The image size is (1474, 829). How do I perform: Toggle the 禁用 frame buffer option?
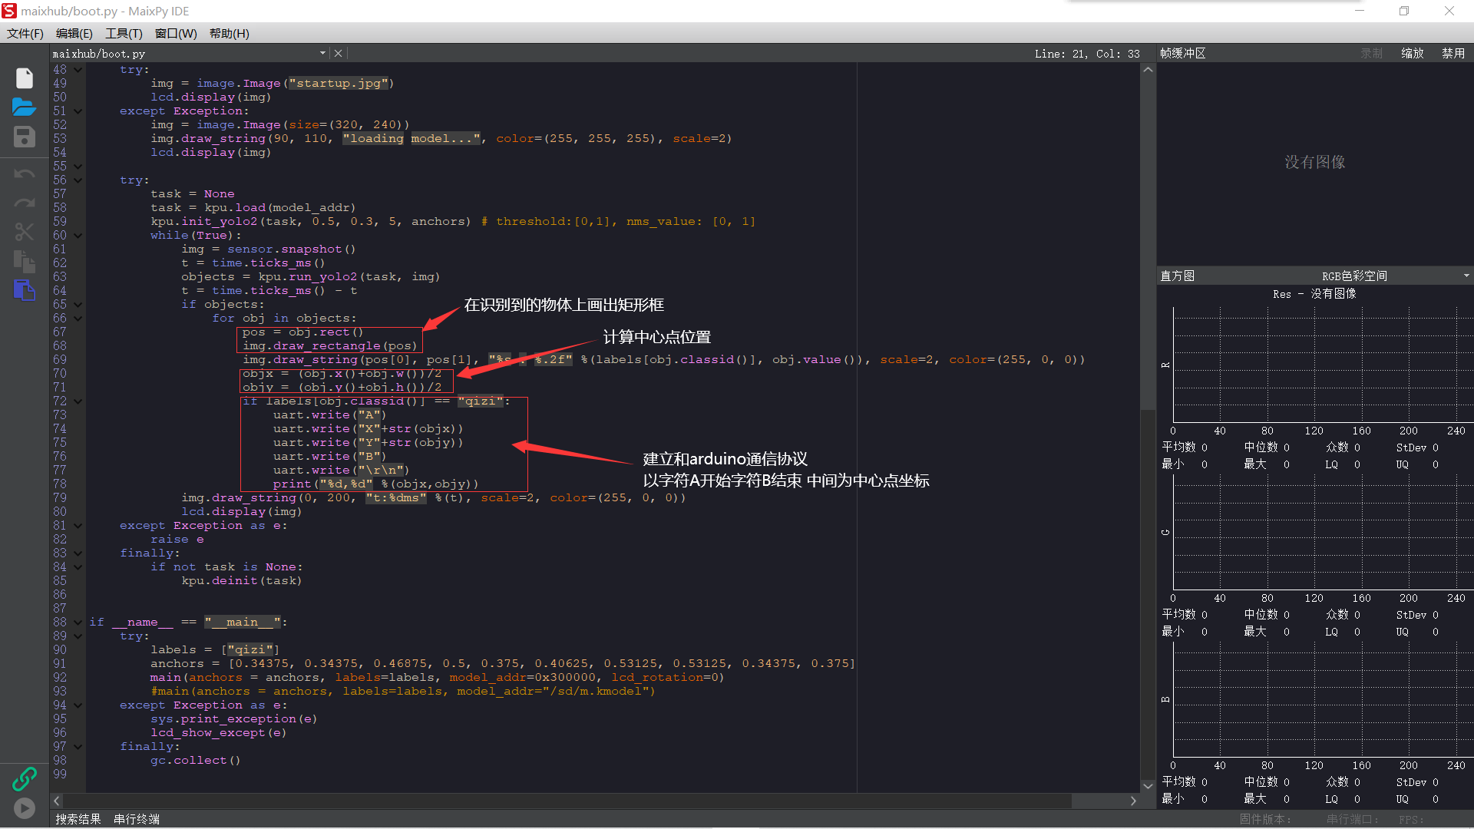pyautogui.click(x=1453, y=54)
